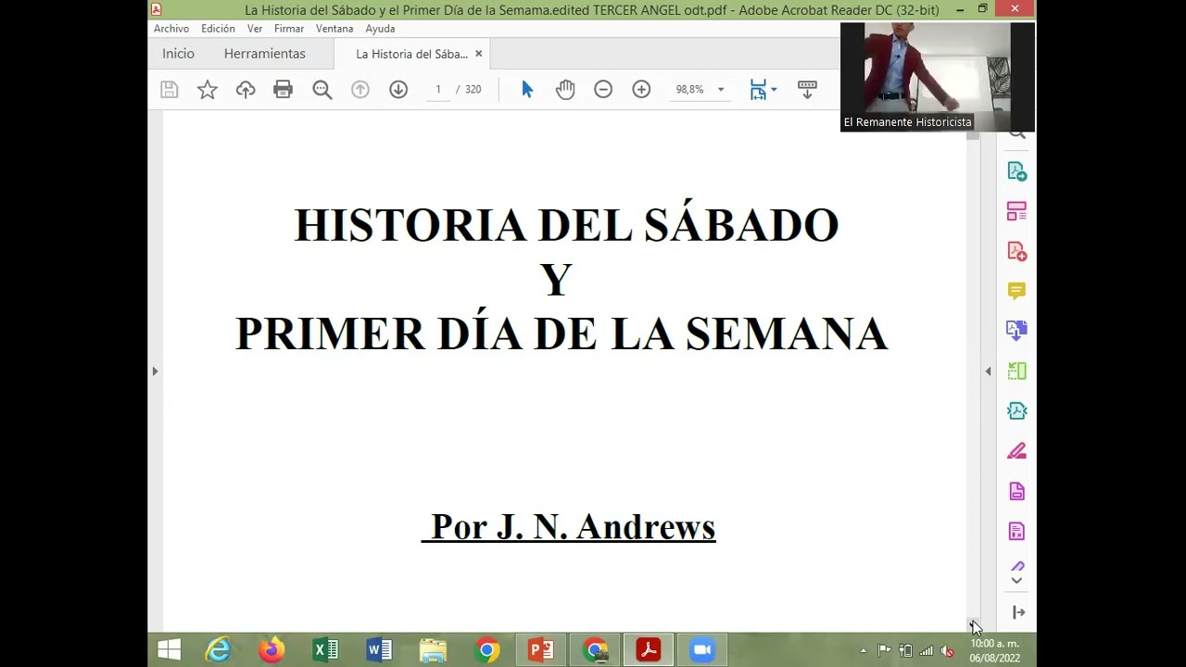The height and width of the screenshot is (667, 1186).
Task: Open the Archivo menu
Action: pyautogui.click(x=171, y=29)
